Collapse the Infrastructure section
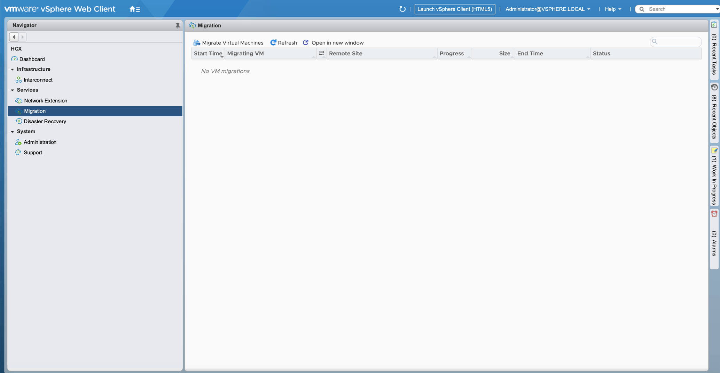Image resolution: width=720 pixels, height=373 pixels. tap(13, 69)
